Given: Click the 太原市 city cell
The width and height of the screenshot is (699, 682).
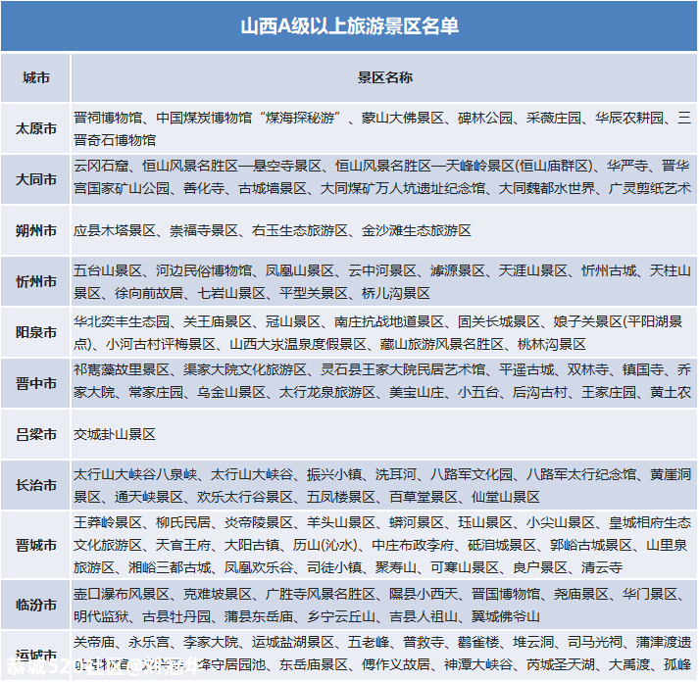Looking at the screenshot, I should click(35, 128).
